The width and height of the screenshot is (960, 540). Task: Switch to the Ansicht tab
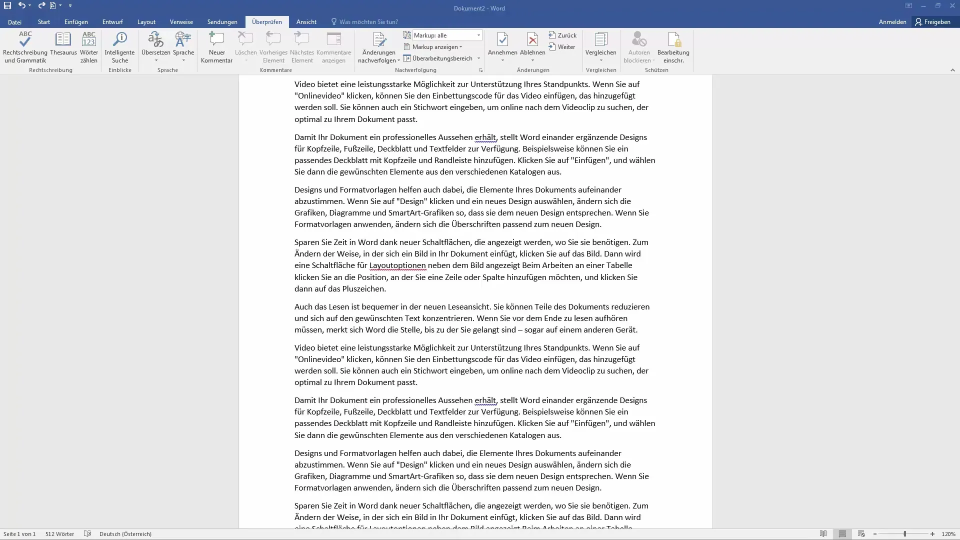coord(306,22)
